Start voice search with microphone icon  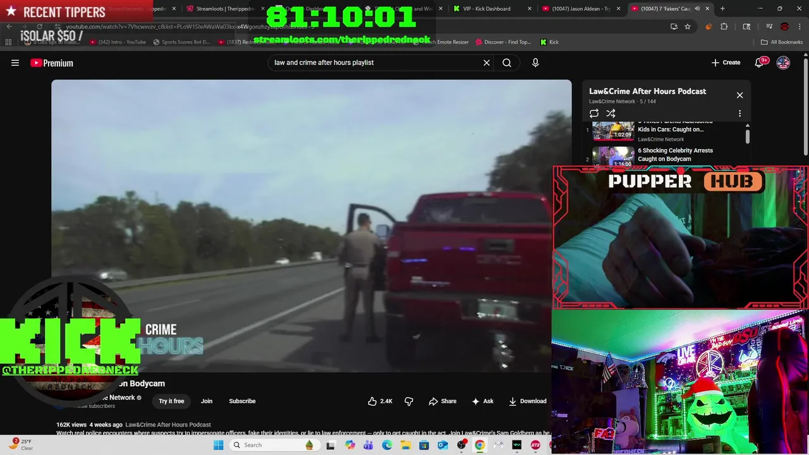coord(535,63)
